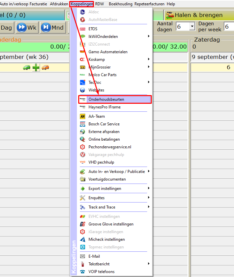234x277 pixels.
Task: Click the ETOS red logo icon
Action: (x=83, y=29)
